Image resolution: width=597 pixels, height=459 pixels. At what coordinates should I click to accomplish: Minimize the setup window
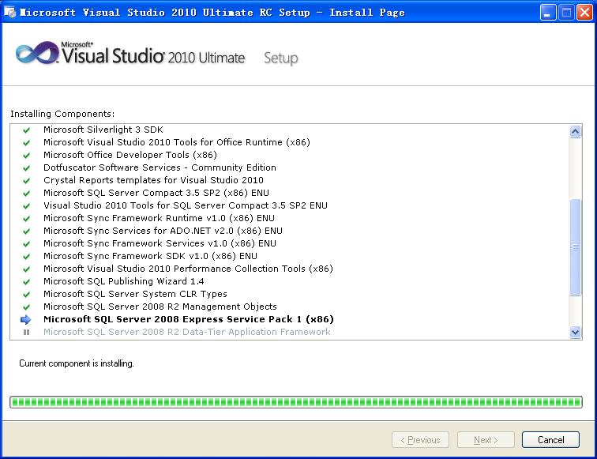548,13
